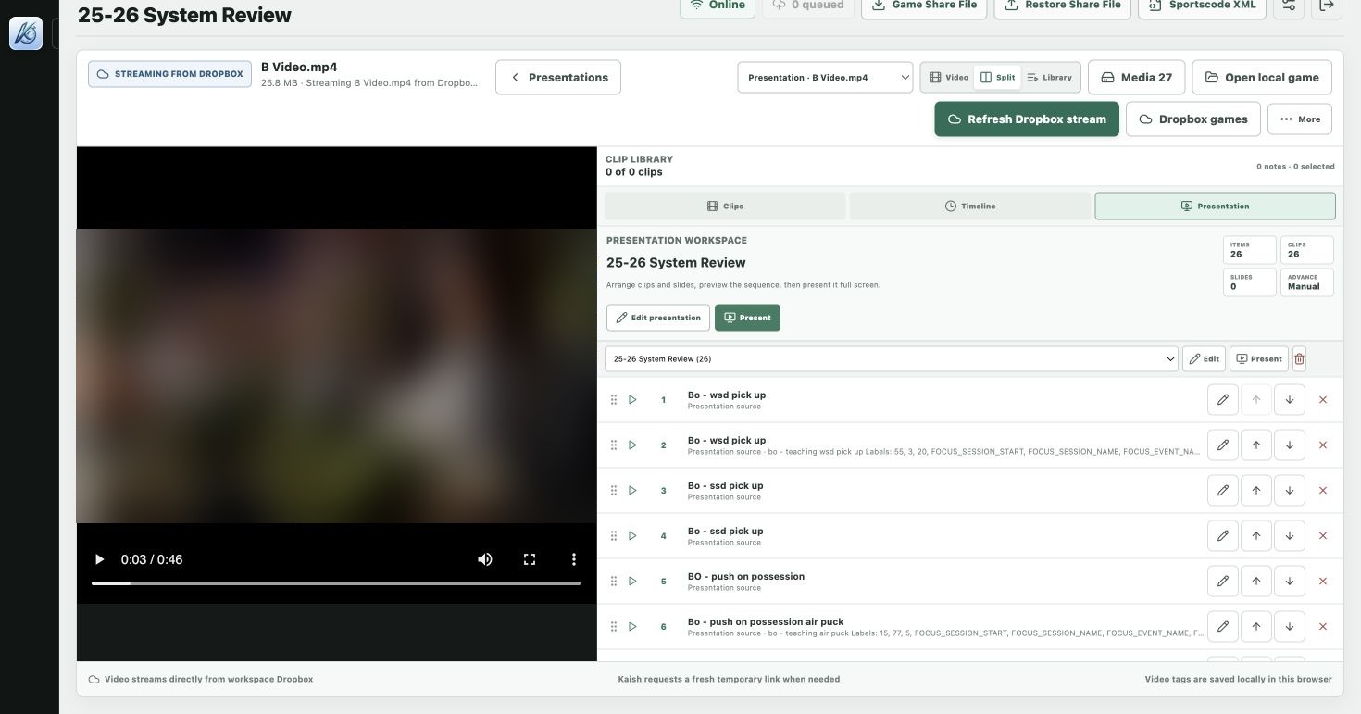Screen dimensions: 1361x714
Task: Remove clip 5 with the red X
Action: pyautogui.click(x=1323, y=582)
